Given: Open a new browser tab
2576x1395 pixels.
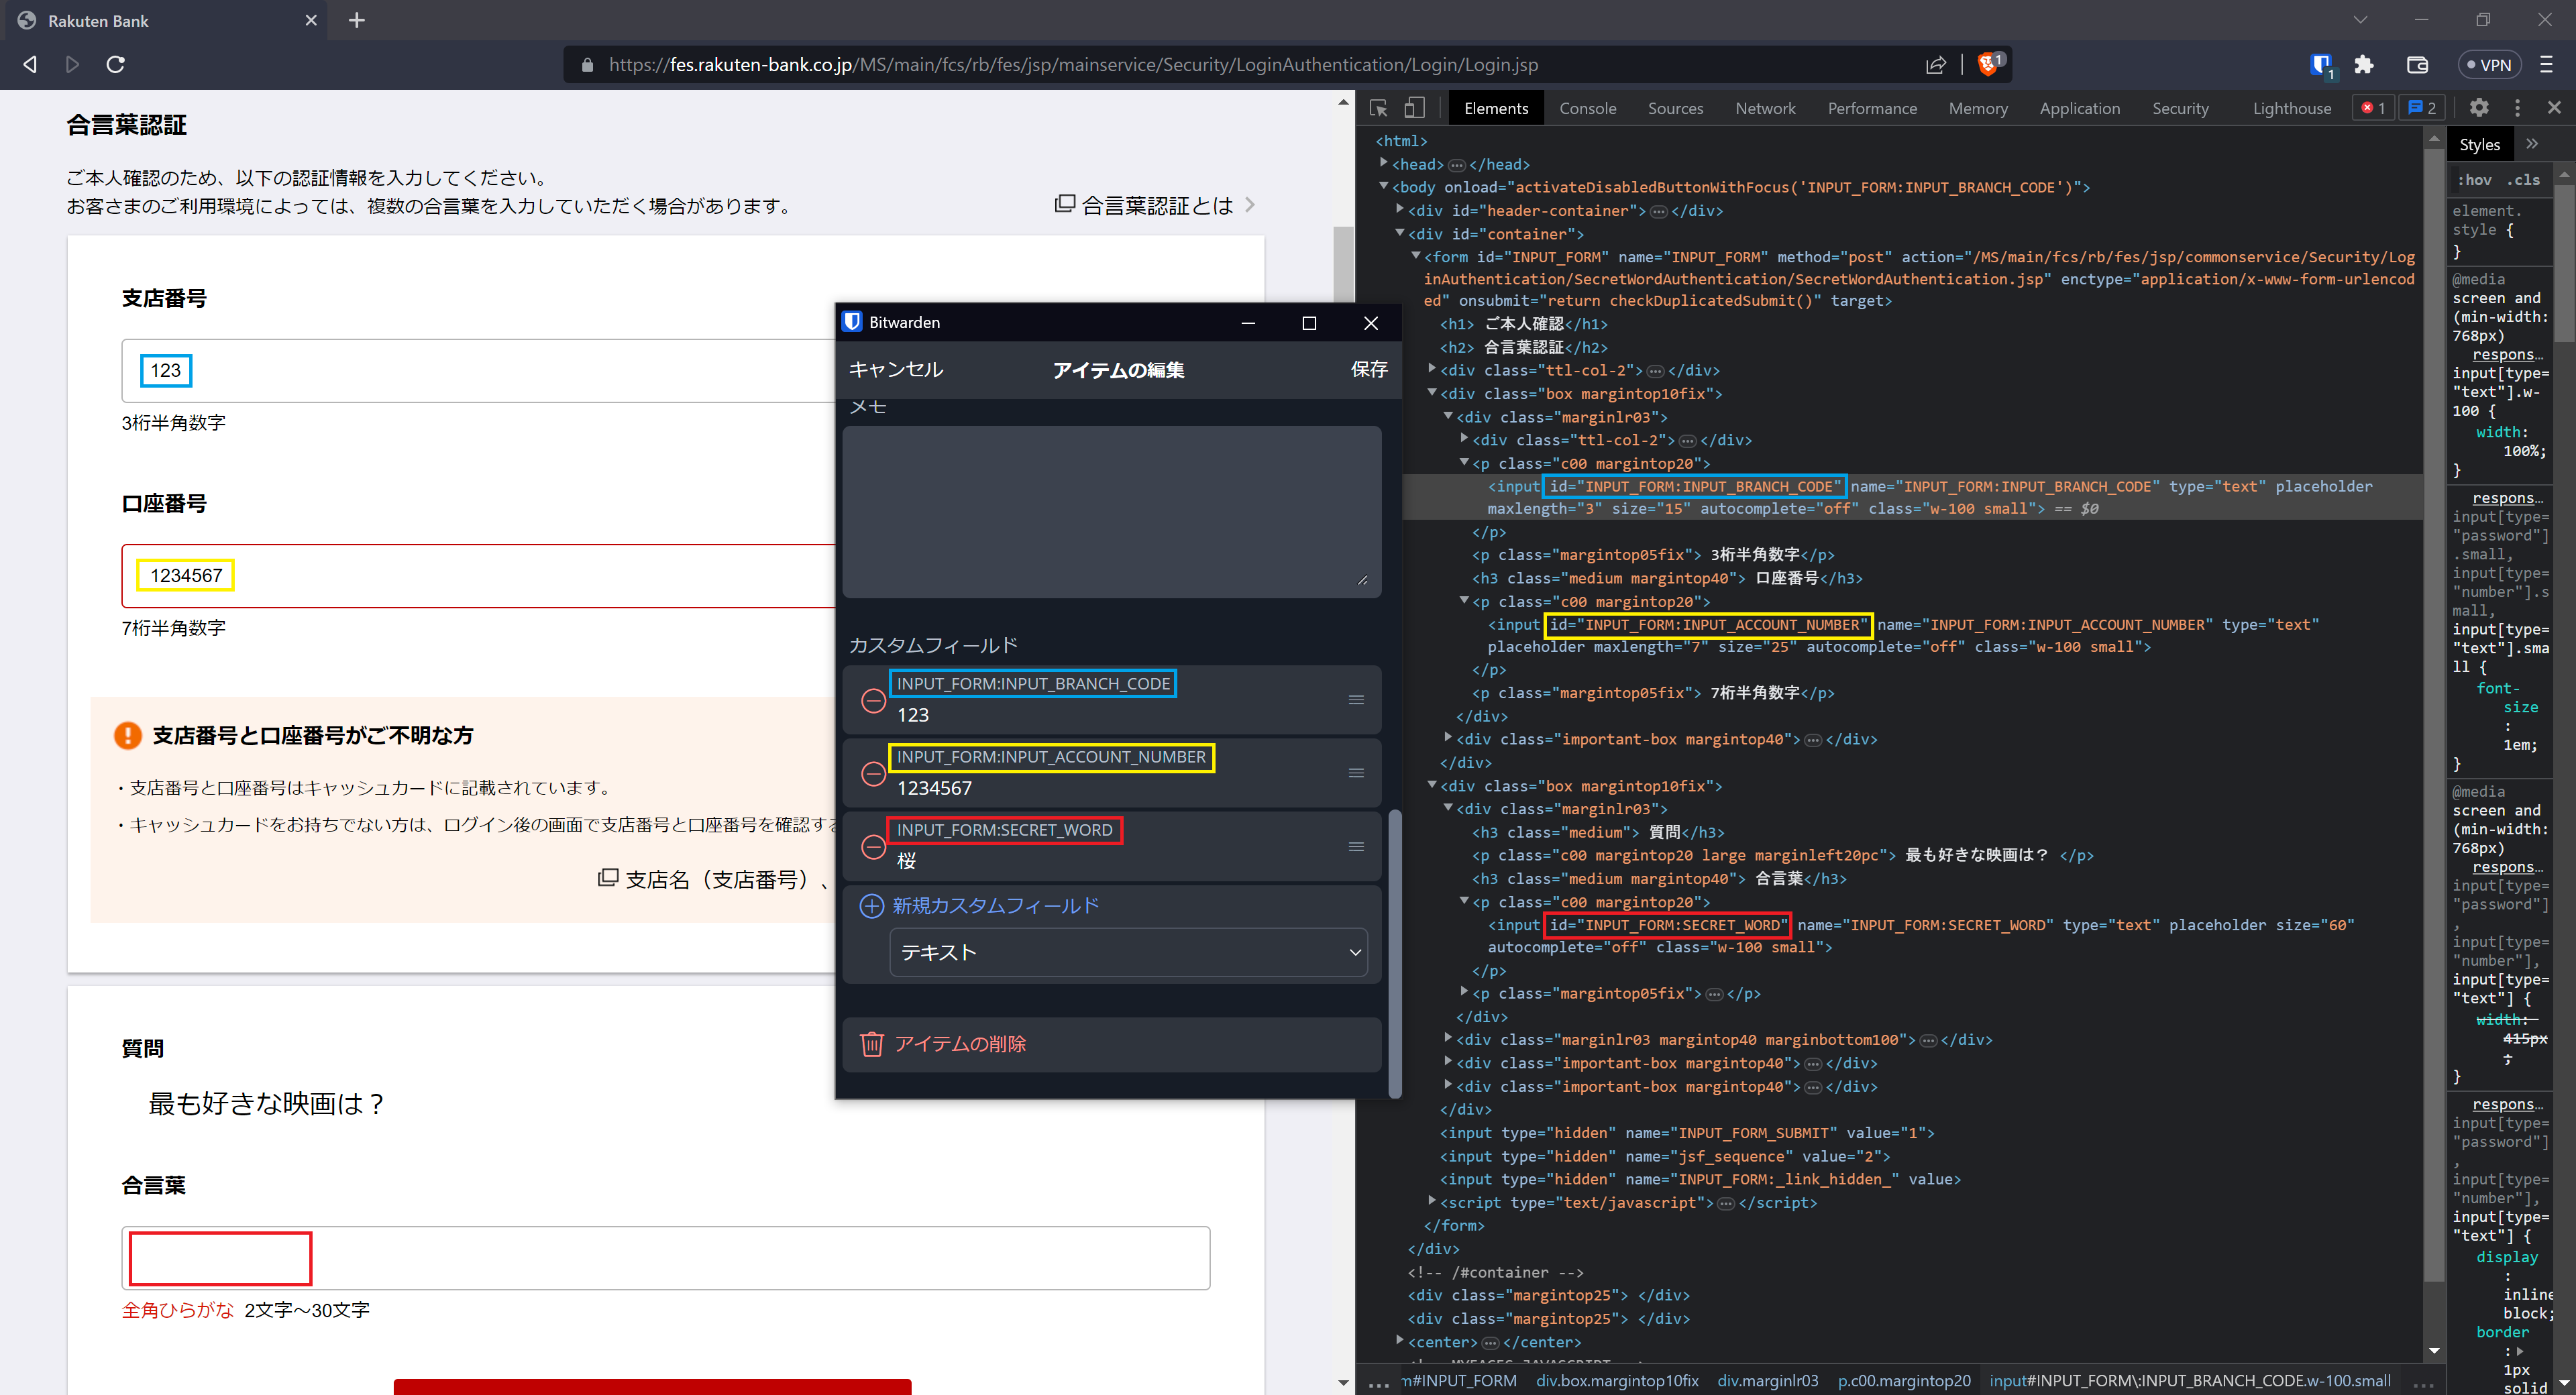Looking at the screenshot, I should click(356, 20).
